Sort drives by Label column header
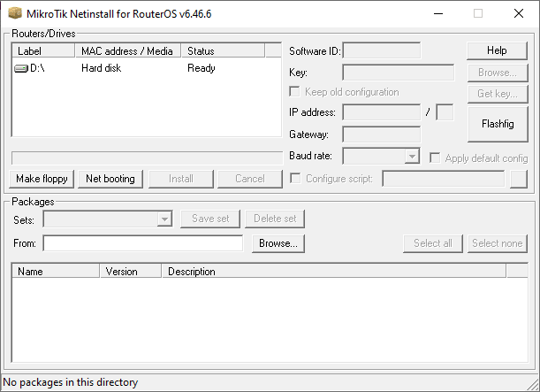The width and height of the screenshot is (540, 392). (43, 51)
